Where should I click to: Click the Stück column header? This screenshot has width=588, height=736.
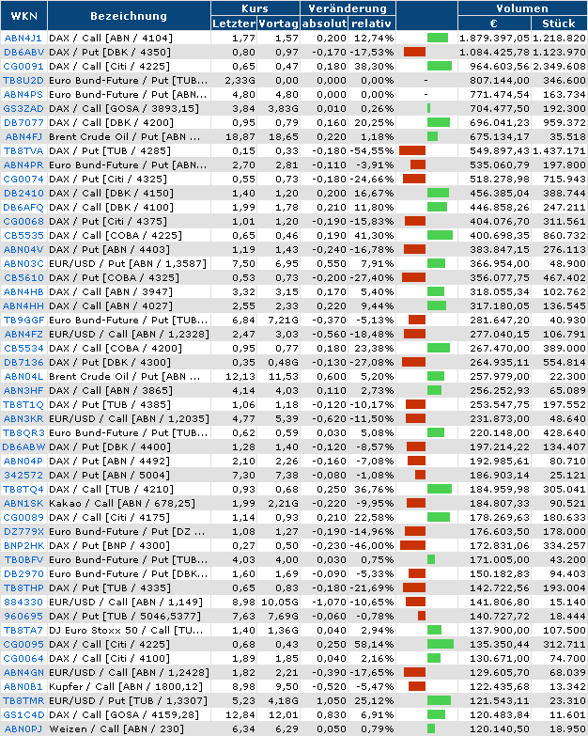point(559,23)
